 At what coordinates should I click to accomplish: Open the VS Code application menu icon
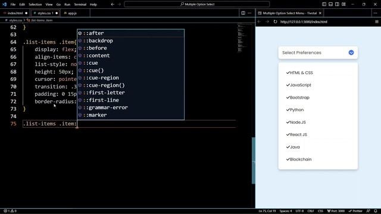(4, 4)
